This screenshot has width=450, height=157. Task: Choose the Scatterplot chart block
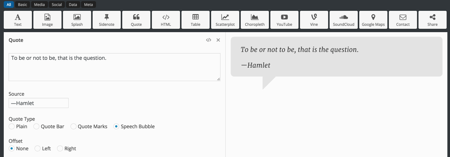coord(225,20)
